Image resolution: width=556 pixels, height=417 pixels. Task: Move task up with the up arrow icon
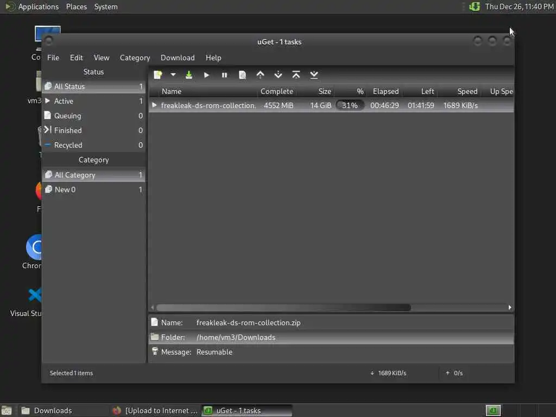point(260,75)
